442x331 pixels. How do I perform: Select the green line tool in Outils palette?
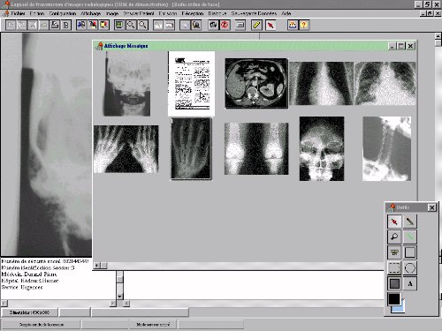click(410, 237)
